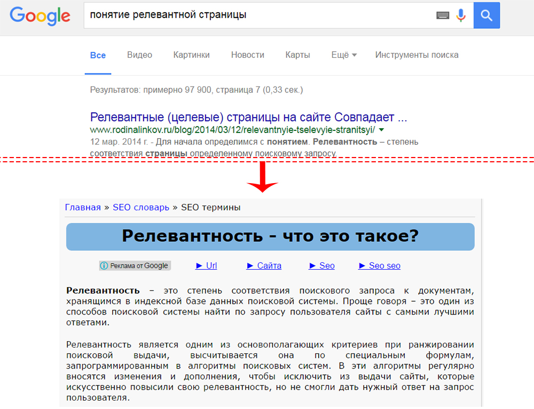Open result titled Релевантные (целевые) страницы
The height and width of the screenshot is (409, 534).
(248, 117)
